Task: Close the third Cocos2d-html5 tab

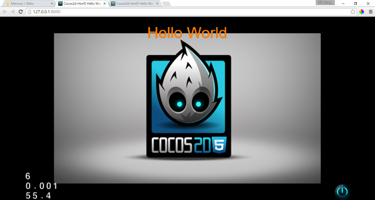Action: (x=157, y=4)
